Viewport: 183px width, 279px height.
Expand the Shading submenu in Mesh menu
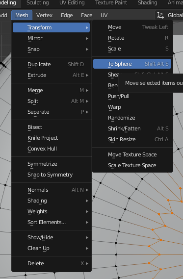pos(51,201)
